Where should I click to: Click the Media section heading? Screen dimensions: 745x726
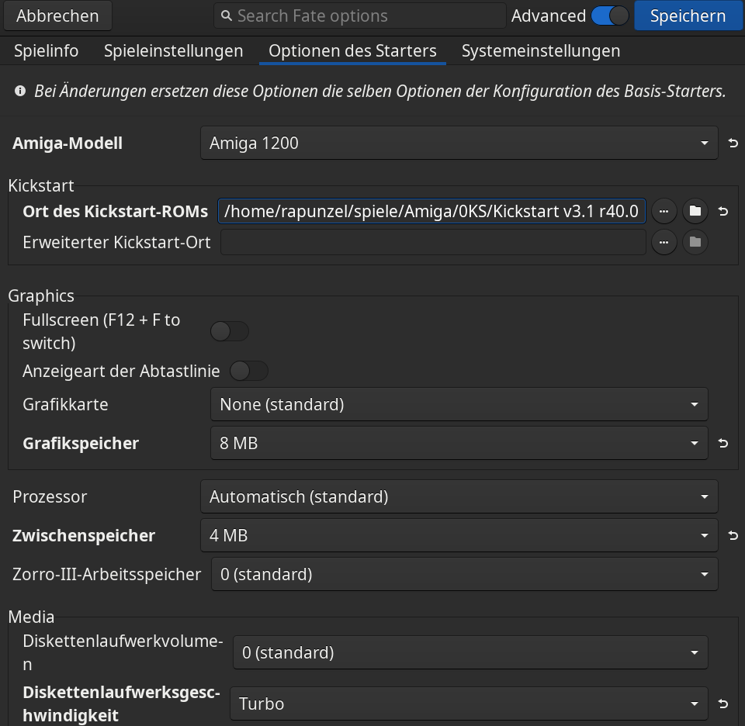[x=31, y=617]
